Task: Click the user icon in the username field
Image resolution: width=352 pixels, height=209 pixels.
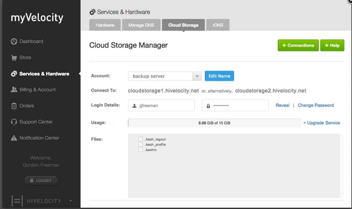Action: click(134, 106)
